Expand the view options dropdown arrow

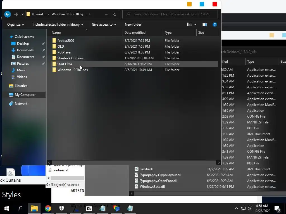(195, 25)
